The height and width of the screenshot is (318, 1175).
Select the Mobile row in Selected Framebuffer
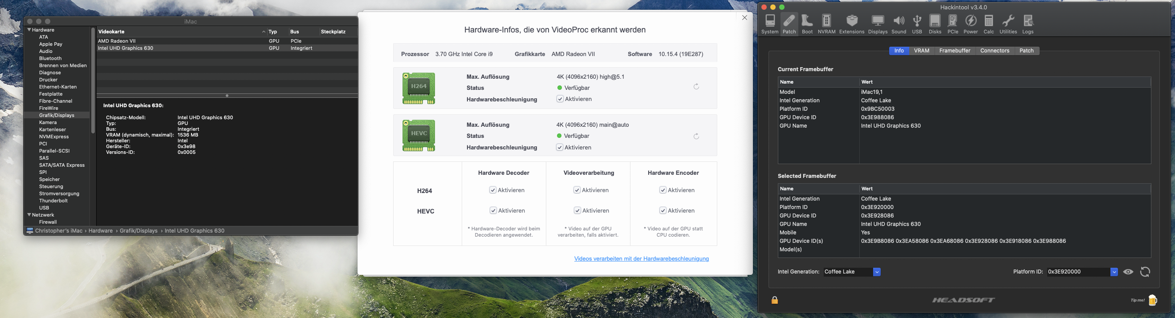(964, 233)
